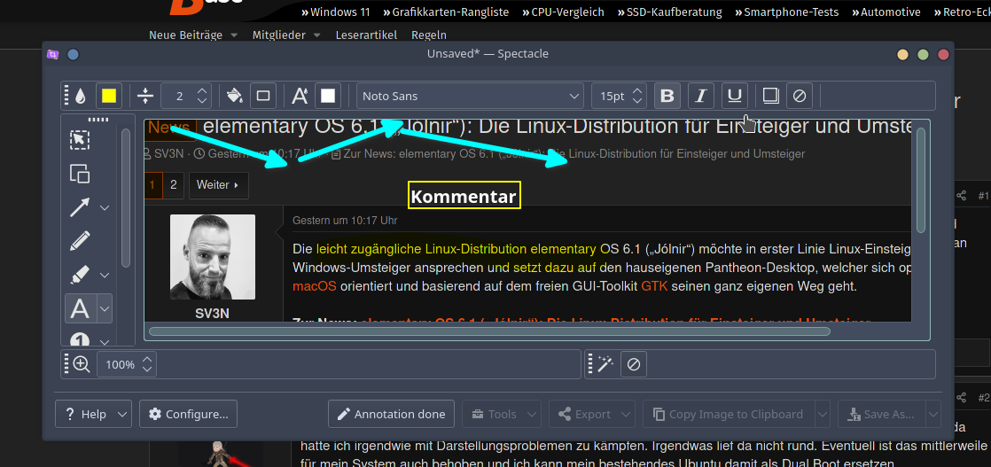Open the fill style rectangle swatch

pos(263,96)
